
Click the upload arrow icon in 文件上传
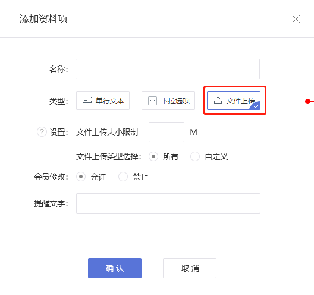point(218,101)
